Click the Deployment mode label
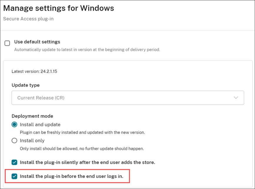 (x=32, y=116)
